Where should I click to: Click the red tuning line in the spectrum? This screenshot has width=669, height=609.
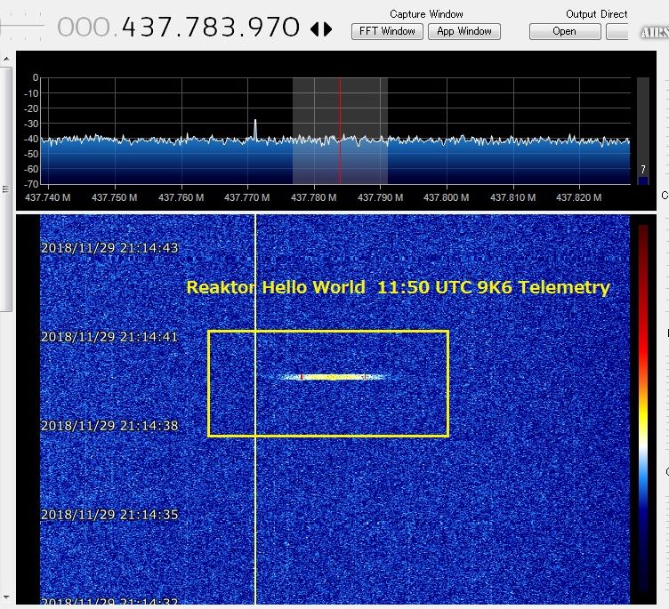click(340, 131)
